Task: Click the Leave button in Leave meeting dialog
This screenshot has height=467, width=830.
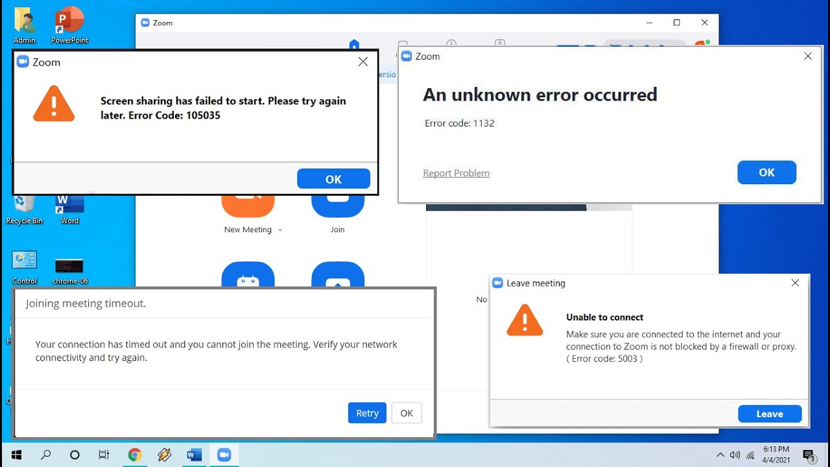Action: coord(770,414)
